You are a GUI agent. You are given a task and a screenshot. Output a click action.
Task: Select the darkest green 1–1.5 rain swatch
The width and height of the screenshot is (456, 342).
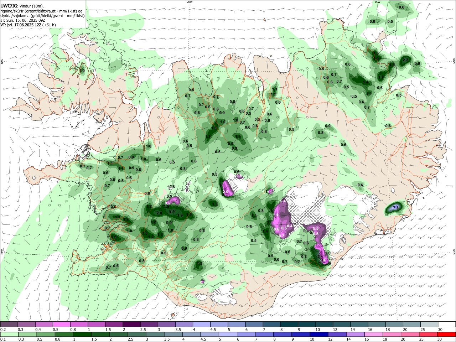(x=82, y=334)
